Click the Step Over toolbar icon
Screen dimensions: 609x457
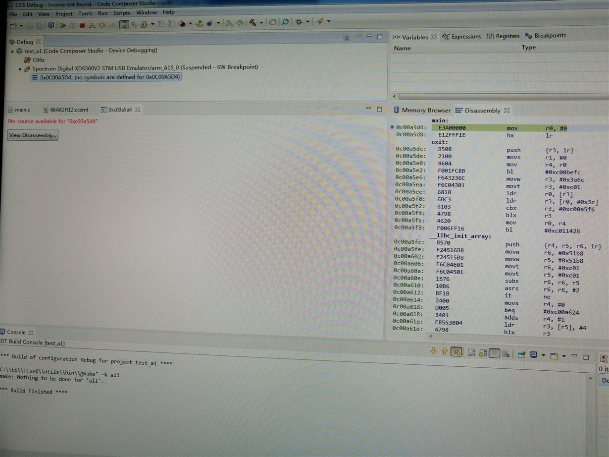click(x=103, y=24)
